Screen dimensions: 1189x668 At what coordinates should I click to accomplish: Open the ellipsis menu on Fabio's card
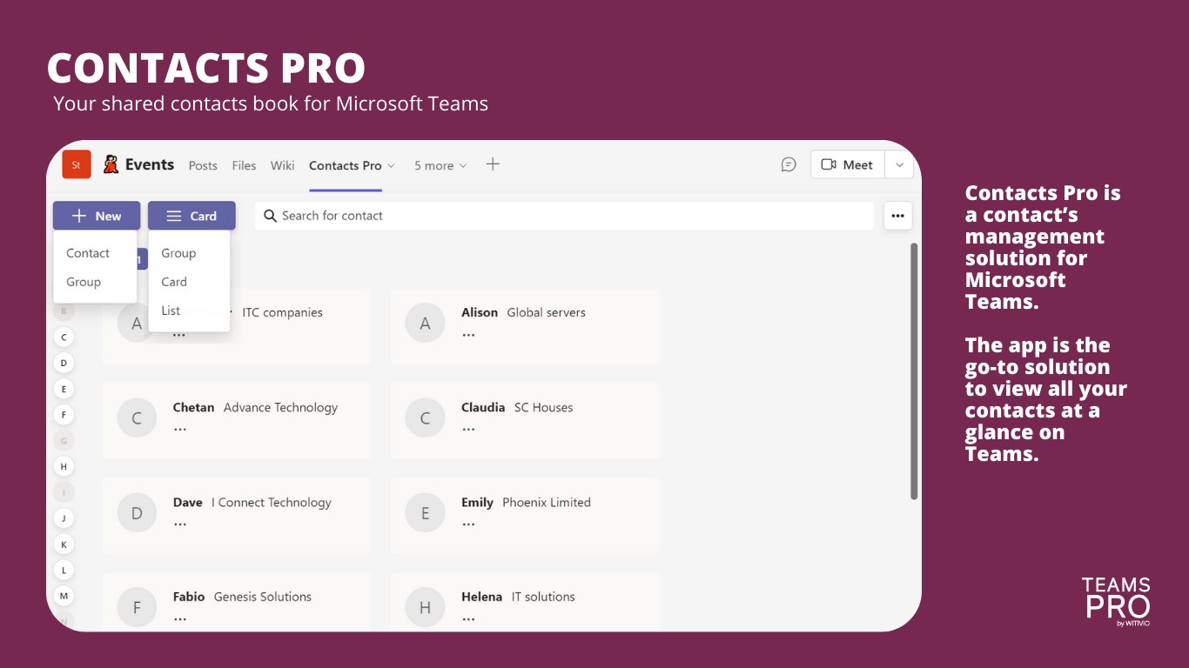tap(180, 619)
